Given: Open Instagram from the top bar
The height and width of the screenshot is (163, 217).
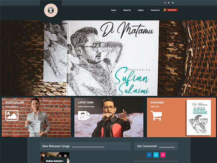Looking at the screenshot, I should tap(173, 3).
